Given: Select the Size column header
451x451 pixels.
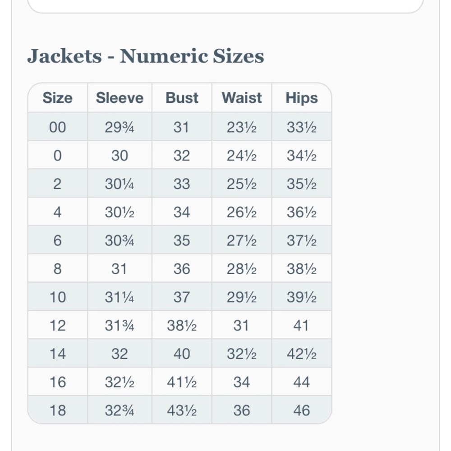Looking at the screenshot, I should [58, 98].
